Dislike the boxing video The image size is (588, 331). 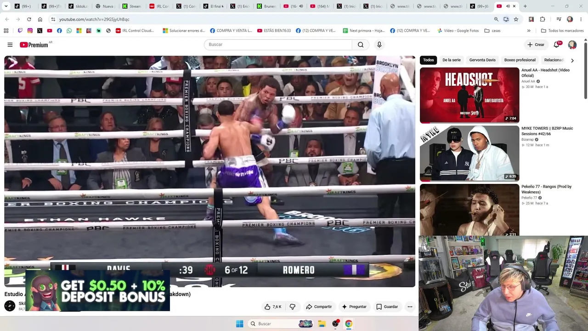[293, 307]
